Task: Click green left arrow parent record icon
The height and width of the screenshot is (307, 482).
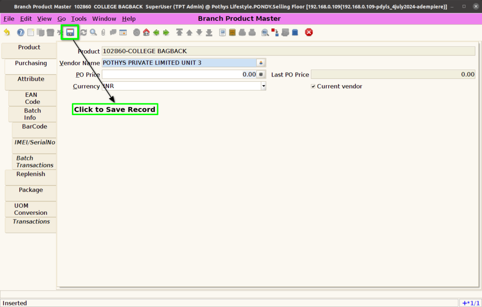Action: (x=156, y=32)
